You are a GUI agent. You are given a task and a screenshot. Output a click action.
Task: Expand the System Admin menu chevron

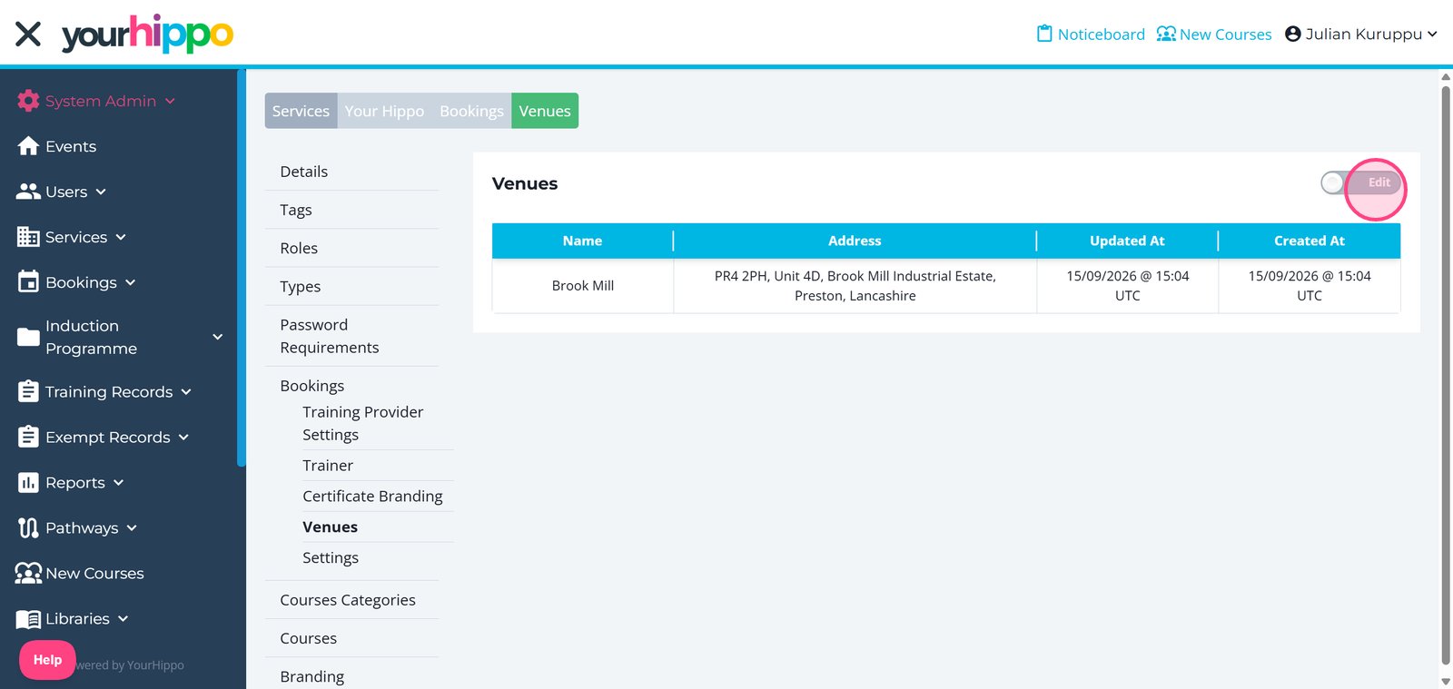[170, 101]
